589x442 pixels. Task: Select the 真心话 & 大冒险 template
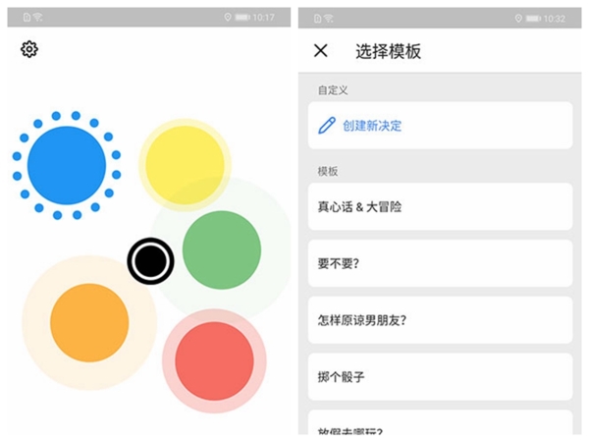pyautogui.click(x=440, y=206)
